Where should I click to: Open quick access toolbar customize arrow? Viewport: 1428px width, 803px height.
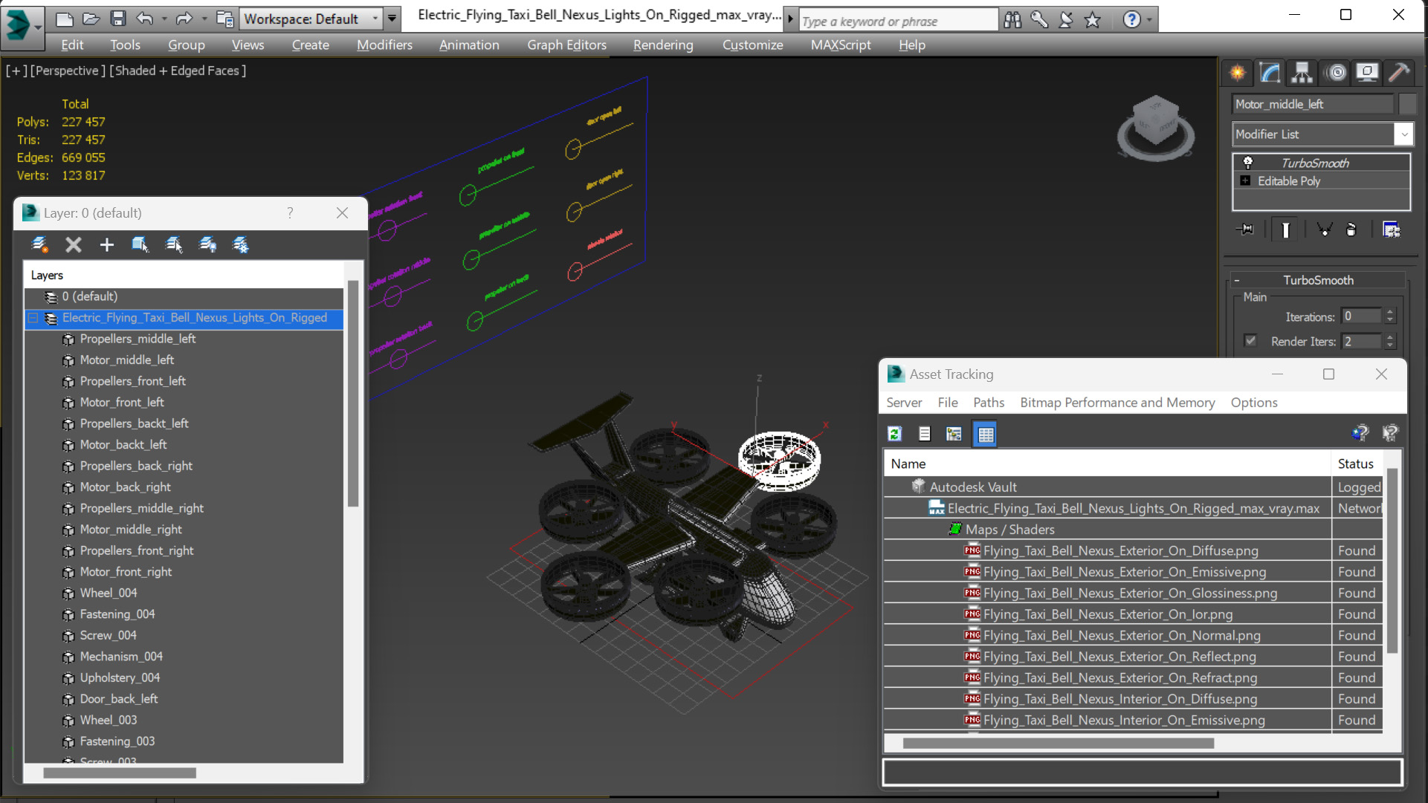tap(392, 19)
